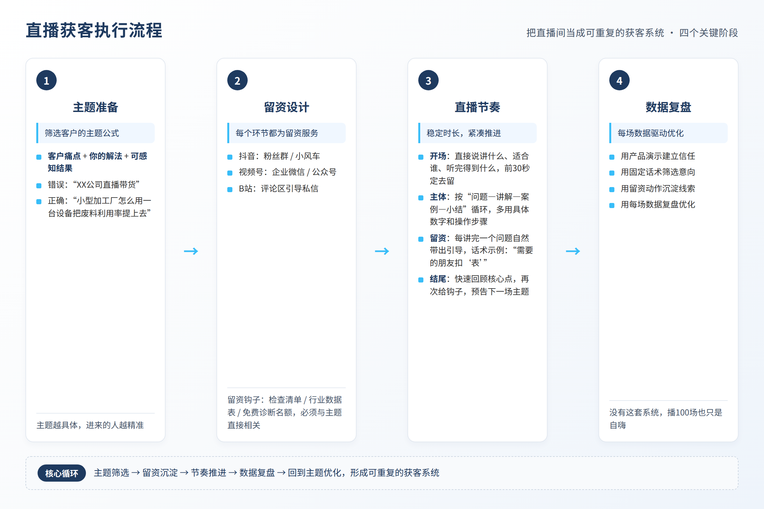Click the 稳定时长，紧凑推进 highlight box

coord(478,133)
